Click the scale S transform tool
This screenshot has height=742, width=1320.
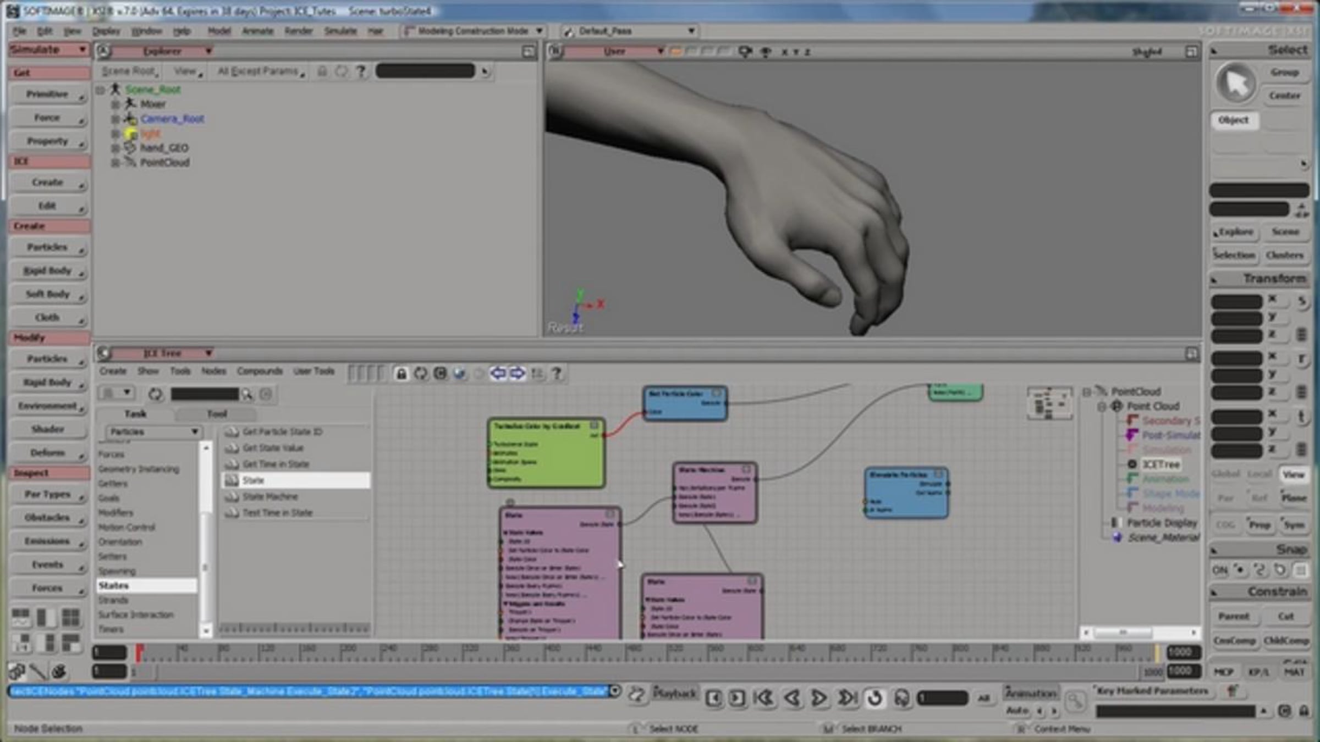1301,302
